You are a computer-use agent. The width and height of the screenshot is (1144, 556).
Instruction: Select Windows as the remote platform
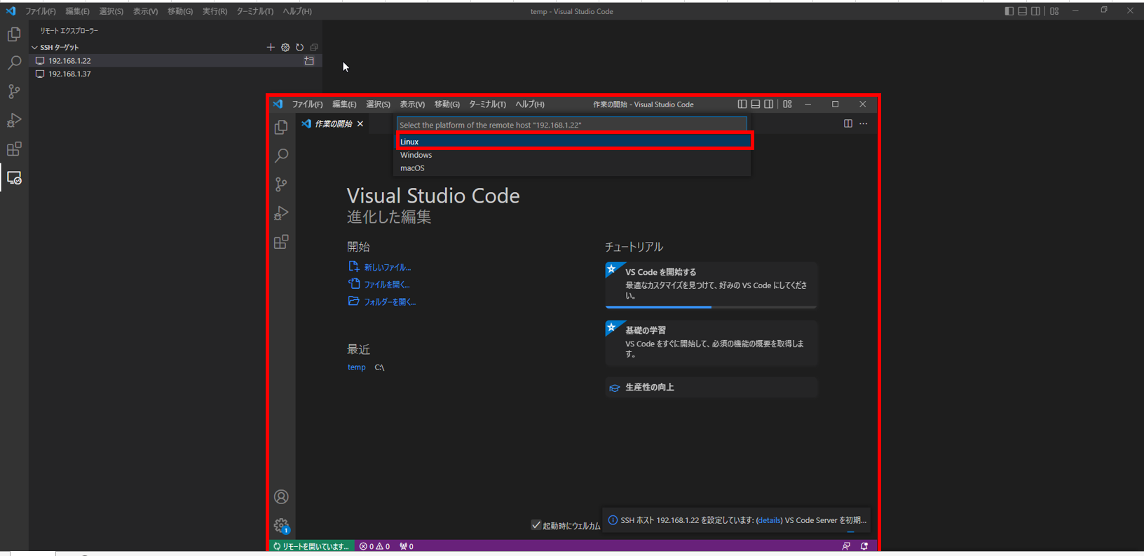tap(573, 155)
